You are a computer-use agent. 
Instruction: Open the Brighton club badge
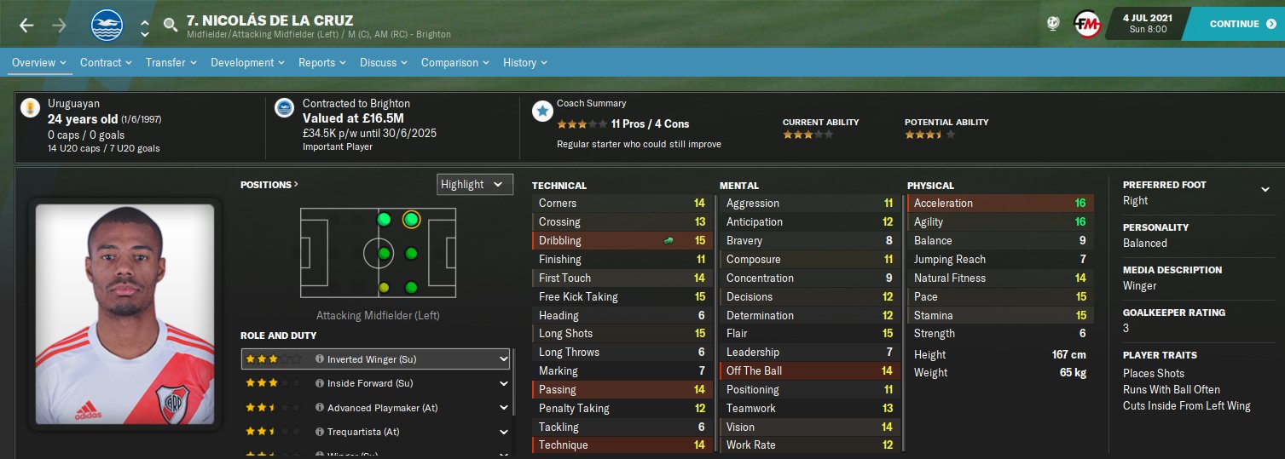(107, 25)
